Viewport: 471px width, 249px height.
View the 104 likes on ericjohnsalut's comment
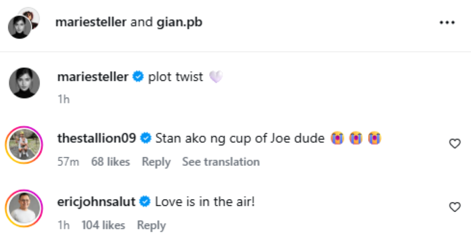coord(103,225)
